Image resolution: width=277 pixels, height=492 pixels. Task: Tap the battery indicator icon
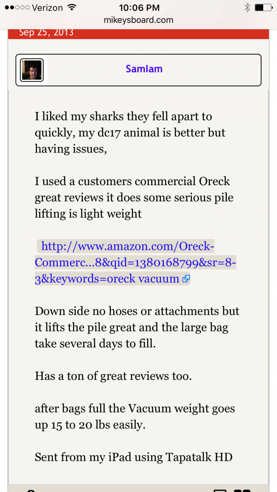click(263, 8)
